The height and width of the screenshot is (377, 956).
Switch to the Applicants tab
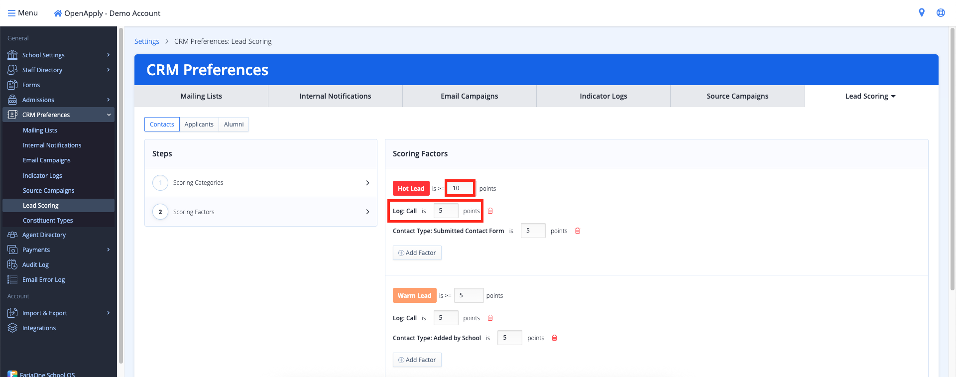coord(199,125)
